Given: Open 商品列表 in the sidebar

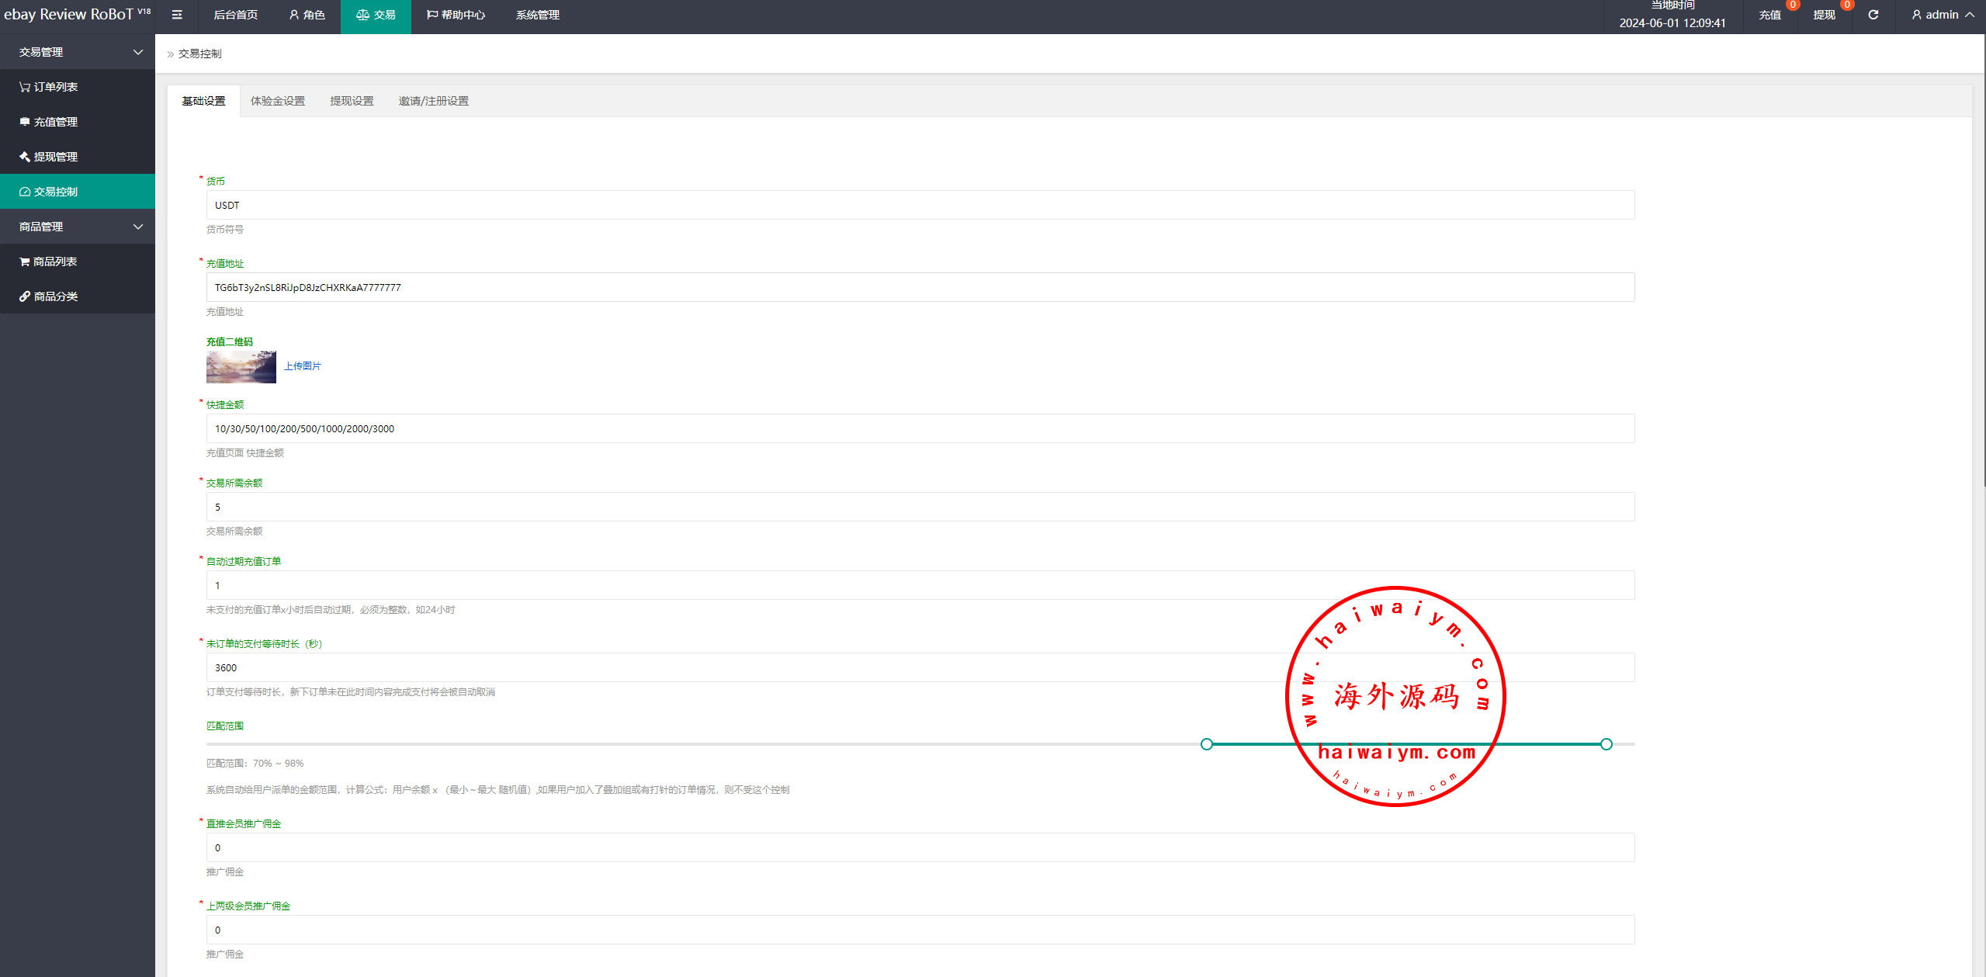Looking at the screenshot, I should pos(54,262).
